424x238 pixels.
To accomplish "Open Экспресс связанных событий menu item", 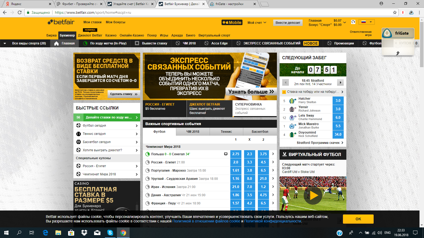I will (x=277, y=43).
